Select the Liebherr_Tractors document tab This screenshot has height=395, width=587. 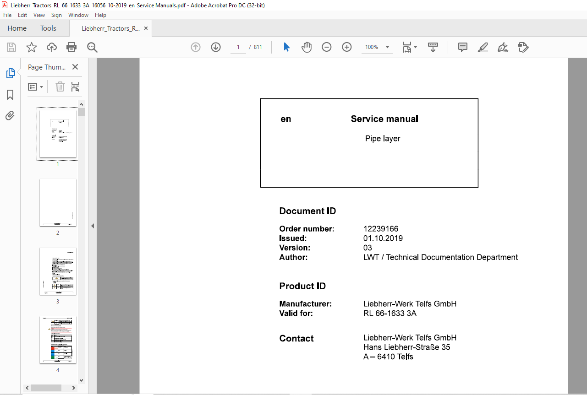pos(110,28)
